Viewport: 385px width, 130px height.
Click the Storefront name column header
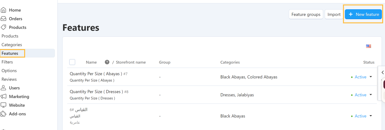point(131,62)
